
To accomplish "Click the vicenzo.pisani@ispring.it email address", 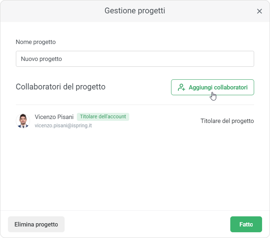I will [x=63, y=126].
